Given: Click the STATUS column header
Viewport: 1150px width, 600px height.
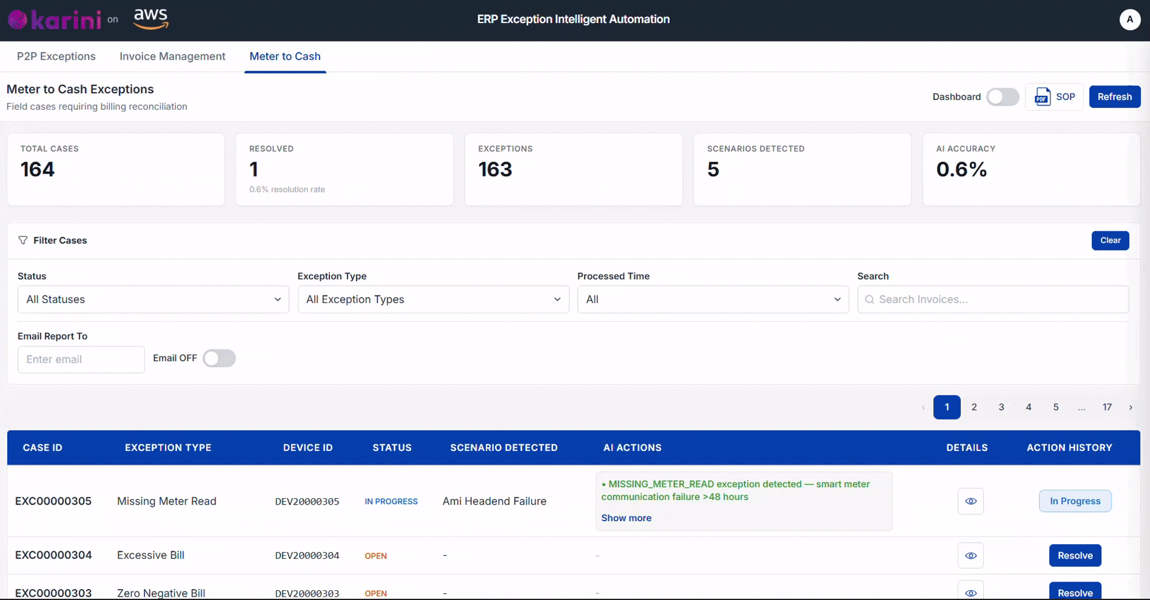Looking at the screenshot, I should pyautogui.click(x=392, y=448).
